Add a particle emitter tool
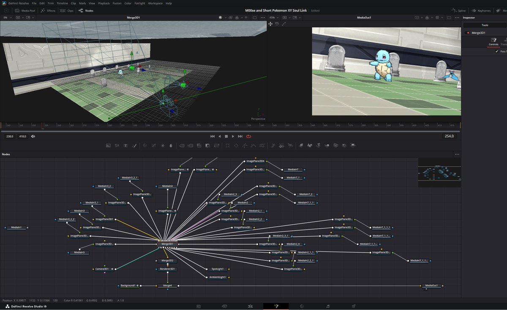This screenshot has height=310, width=507. tap(273, 145)
